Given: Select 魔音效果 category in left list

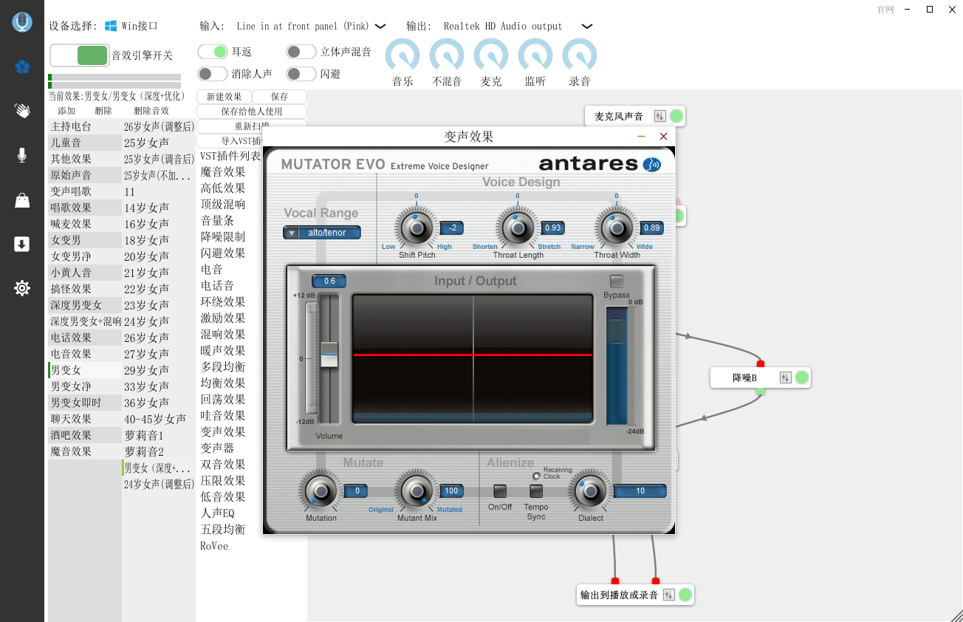Looking at the screenshot, I should 85,451.
